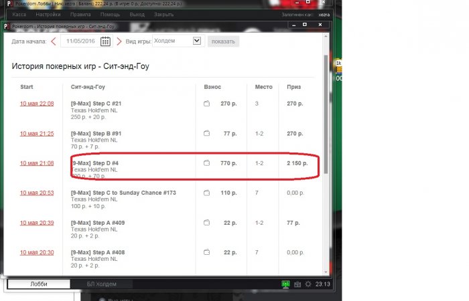
Task: Open Касса menu in lobby window
Action: [19, 14]
